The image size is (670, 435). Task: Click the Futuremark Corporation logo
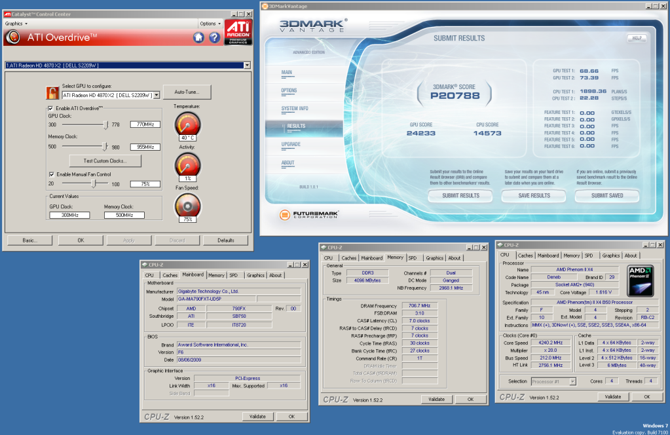pos(308,214)
